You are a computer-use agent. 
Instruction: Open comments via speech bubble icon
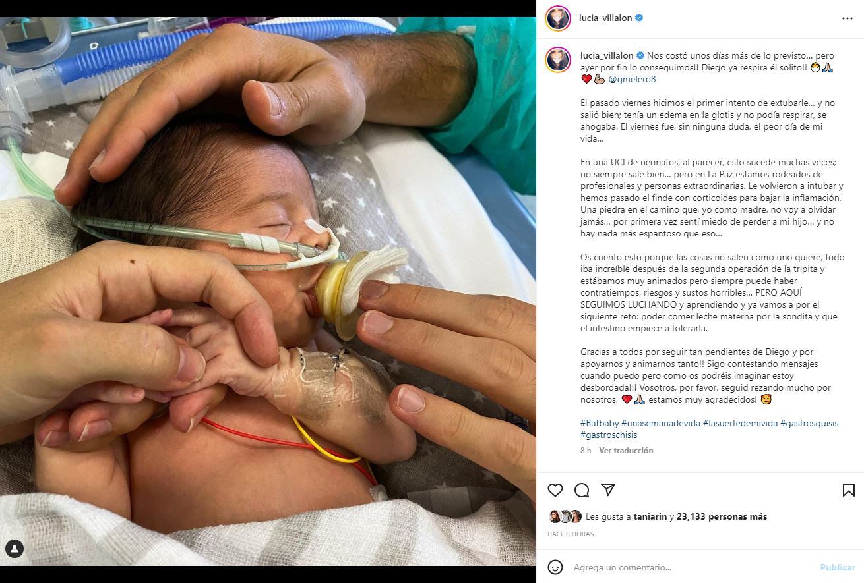582,490
